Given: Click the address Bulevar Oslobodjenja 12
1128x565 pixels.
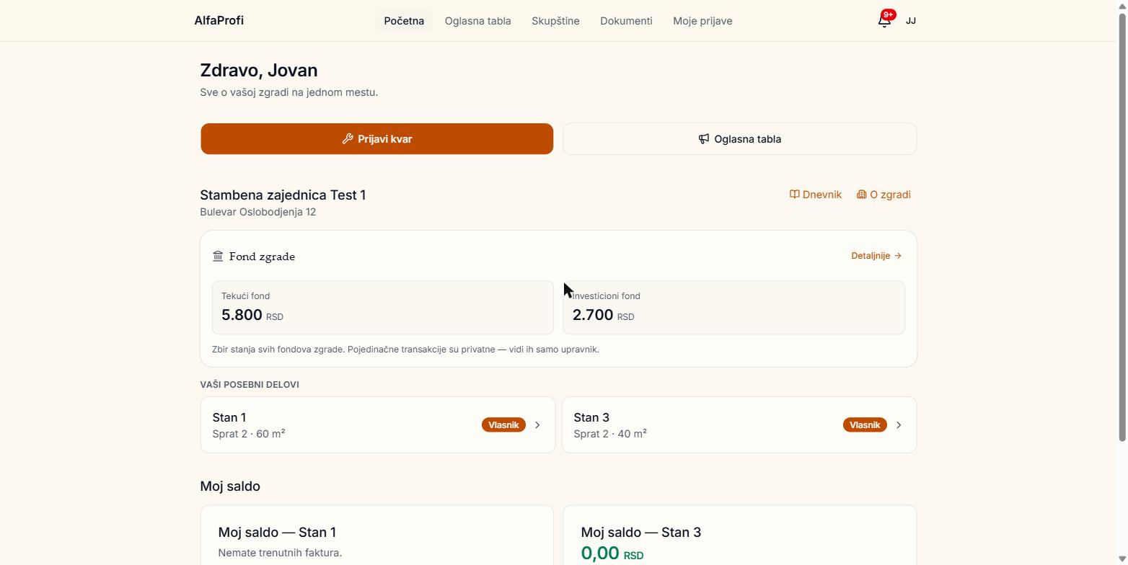Looking at the screenshot, I should 258,212.
